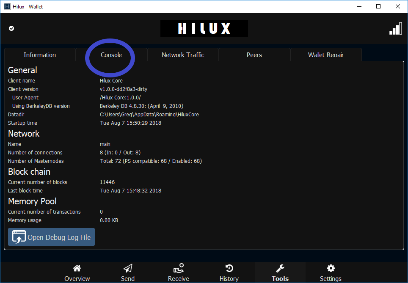The image size is (408, 283).
Task: Click the Number of connections label
Action: 35,152
